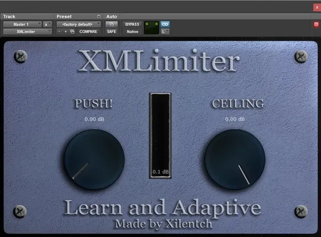Select next preset with plus icon

pos(65,32)
